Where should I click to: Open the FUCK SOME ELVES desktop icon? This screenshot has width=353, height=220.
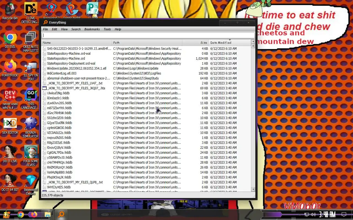click(31, 156)
